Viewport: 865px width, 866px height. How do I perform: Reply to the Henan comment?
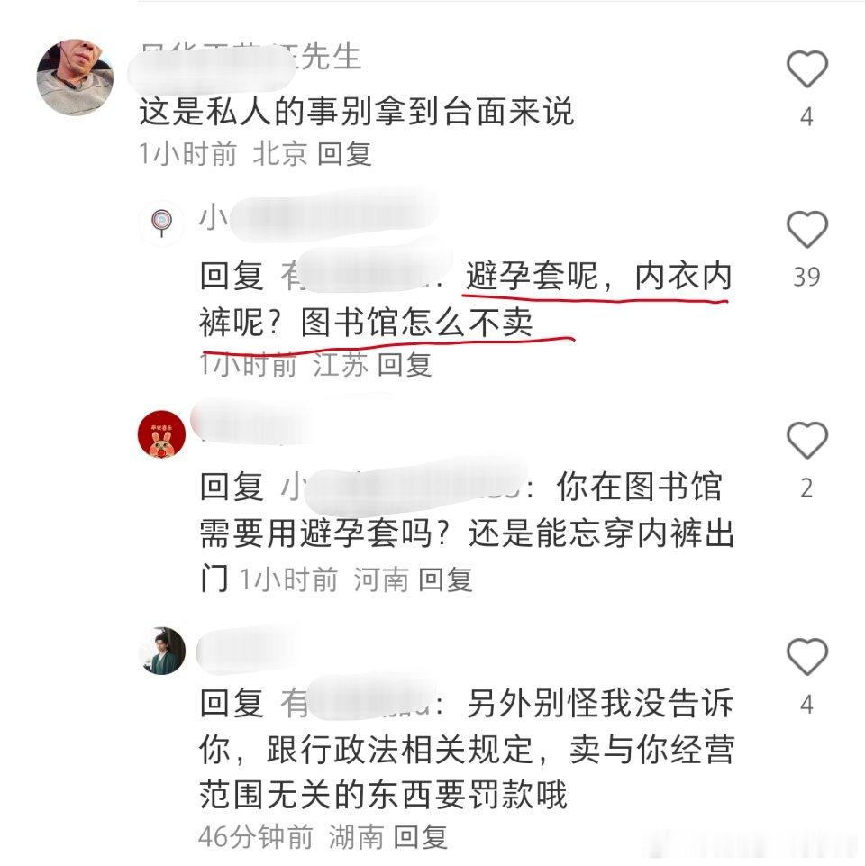(x=445, y=580)
